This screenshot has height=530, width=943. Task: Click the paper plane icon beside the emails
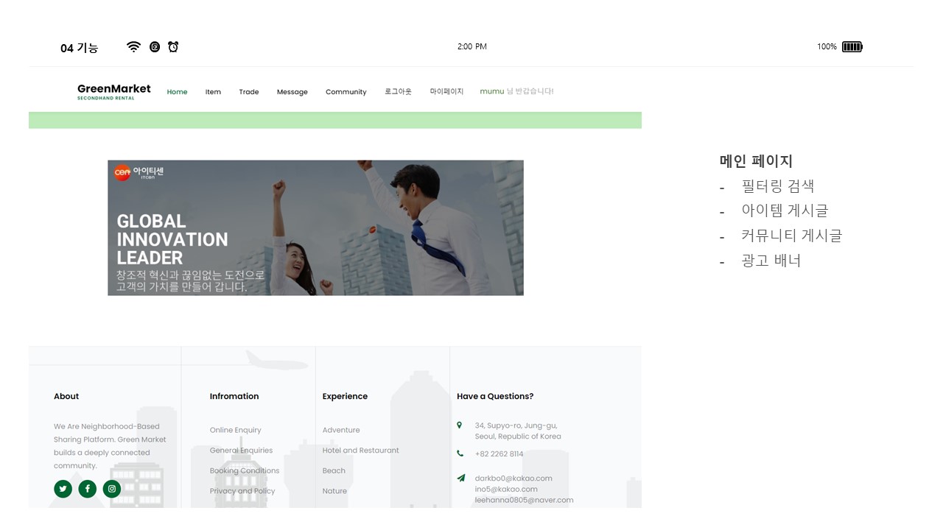461,478
